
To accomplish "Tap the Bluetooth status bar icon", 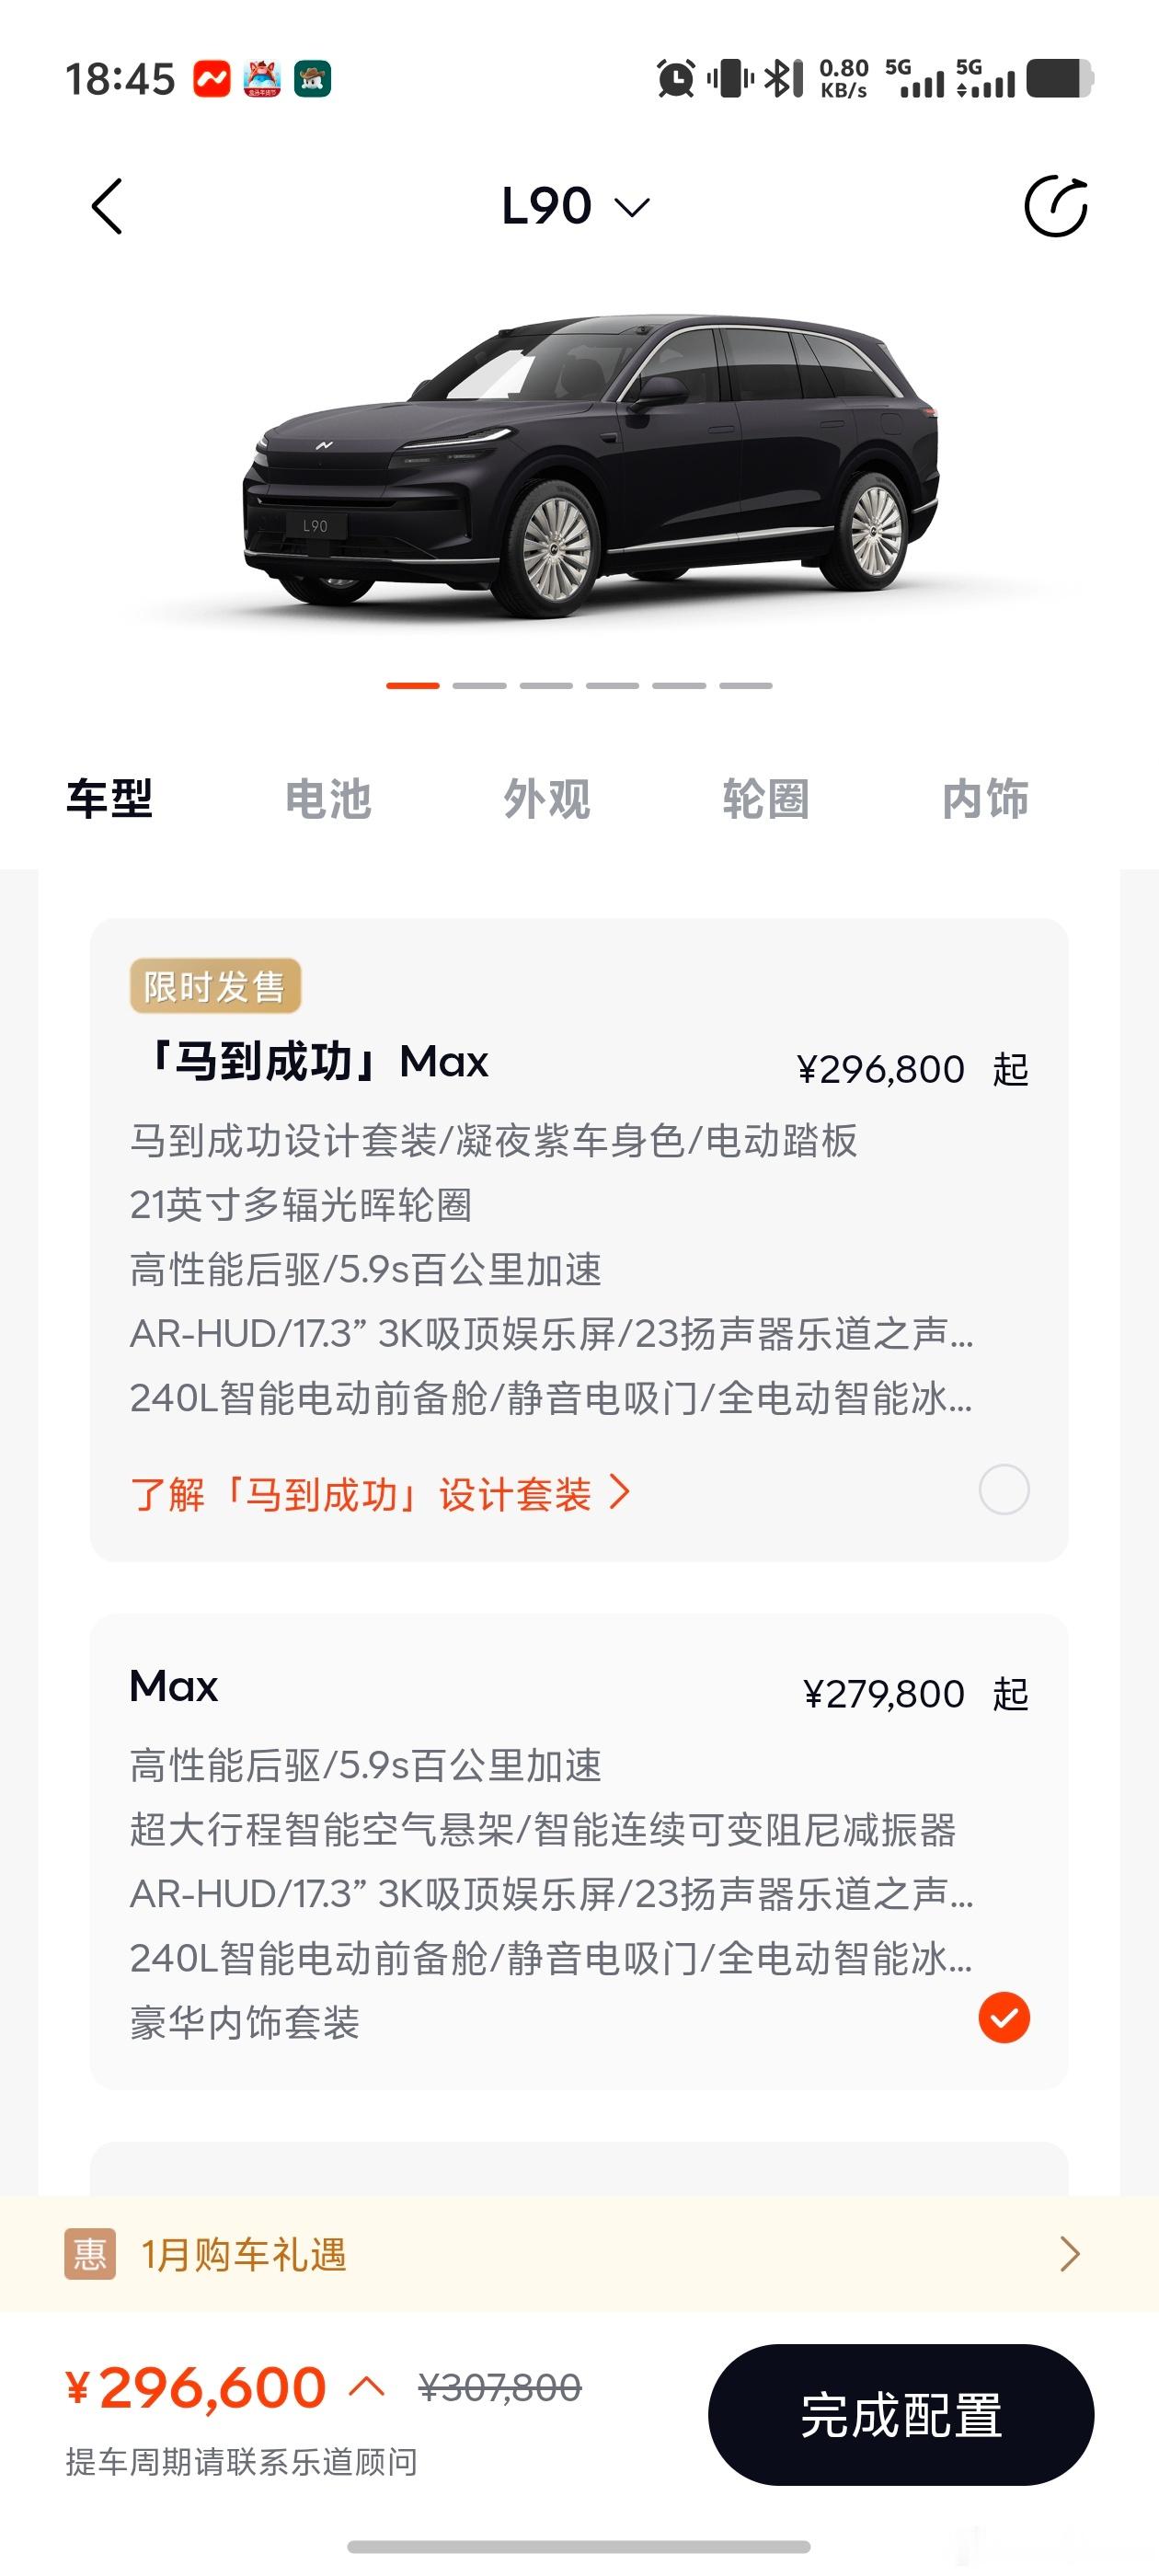I will coord(783,78).
